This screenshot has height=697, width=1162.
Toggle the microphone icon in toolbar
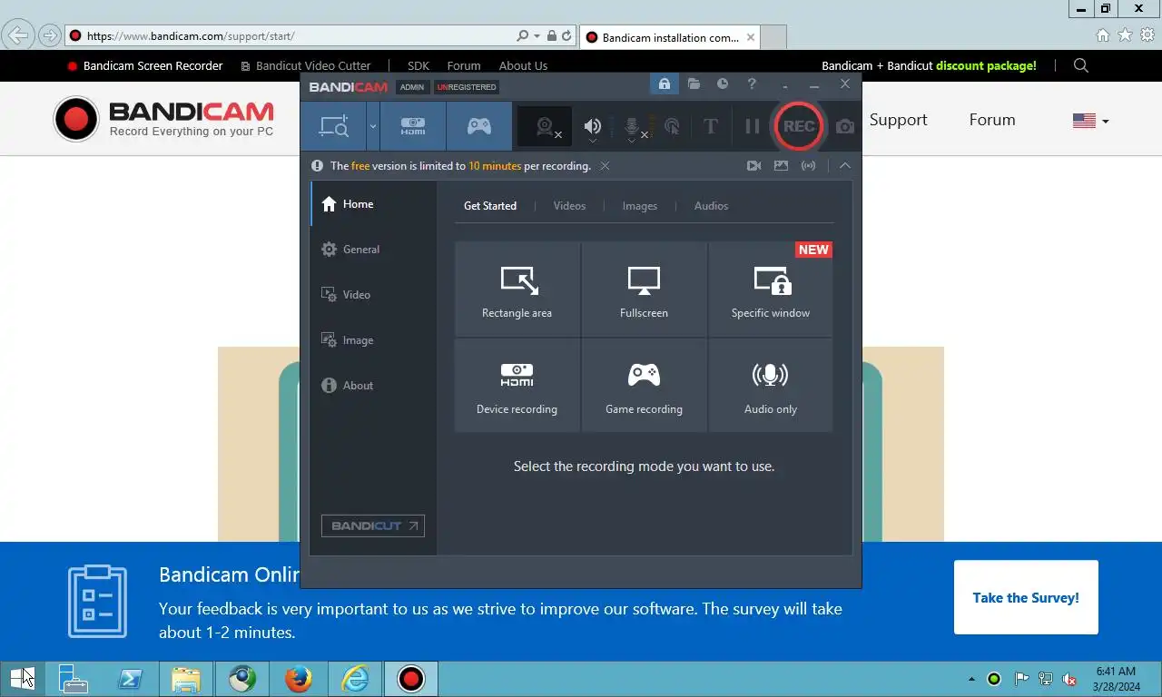tap(632, 126)
